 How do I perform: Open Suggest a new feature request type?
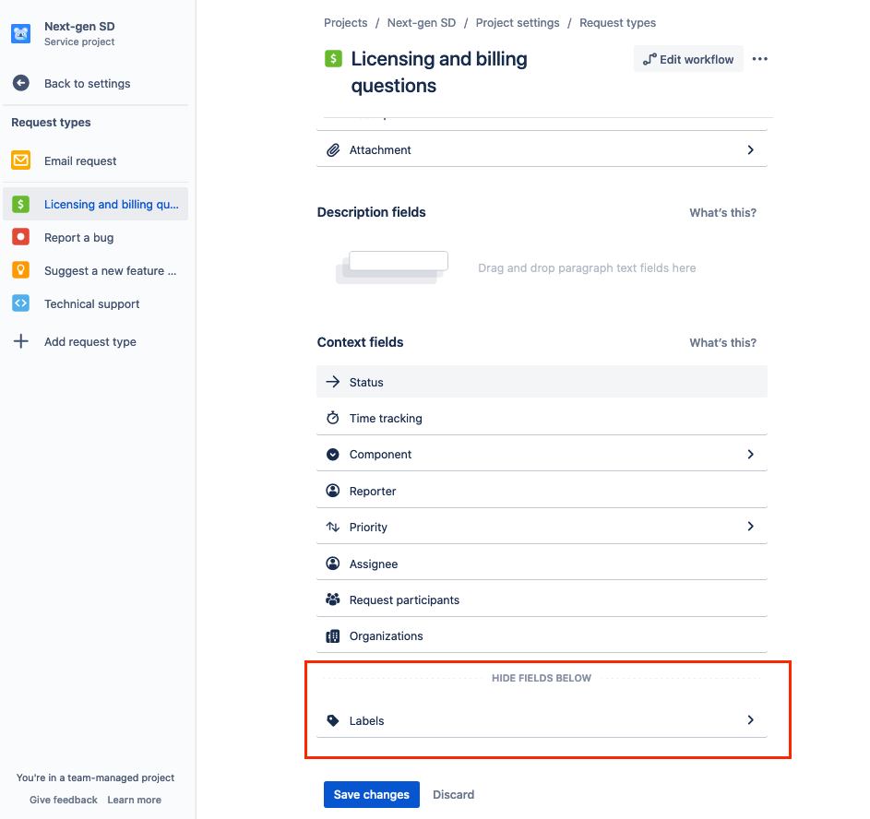95,270
